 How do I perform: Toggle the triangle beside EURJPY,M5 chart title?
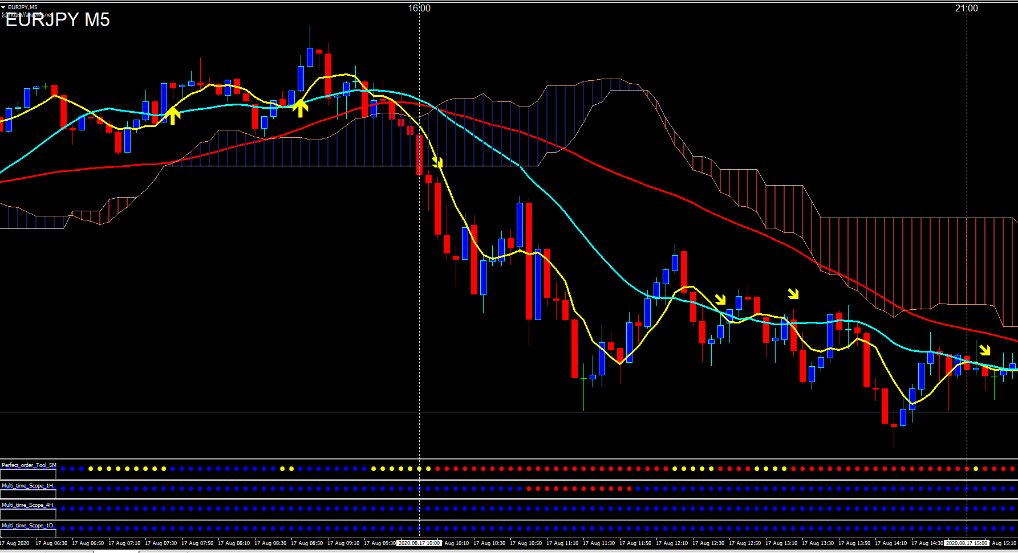point(3,7)
